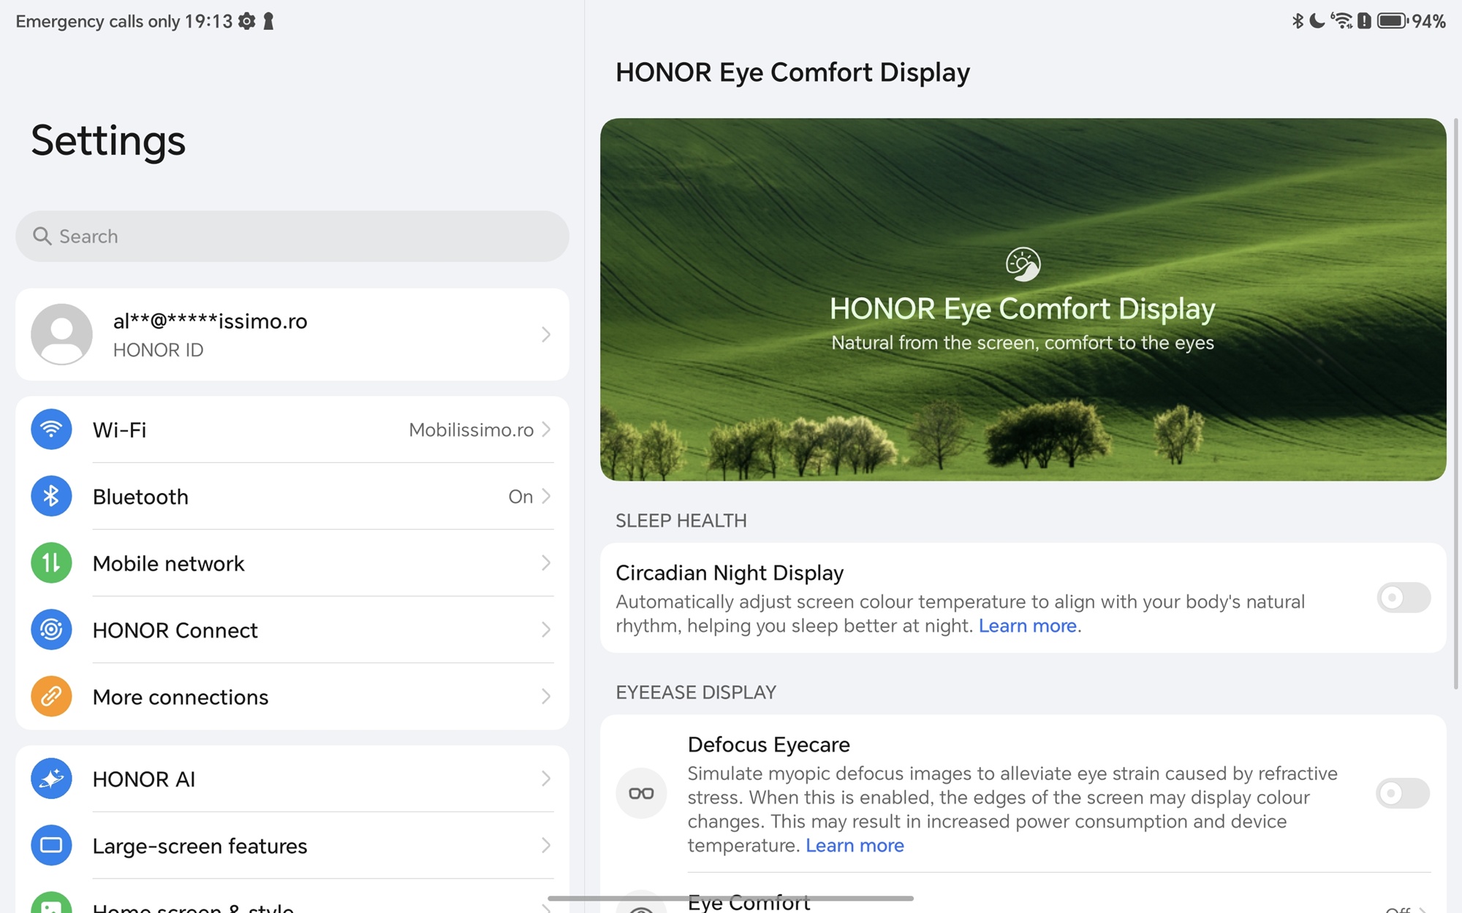Screen dimensions: 1462x913
Task: Click the Large-screen features icon
Action: coord(51,845)
